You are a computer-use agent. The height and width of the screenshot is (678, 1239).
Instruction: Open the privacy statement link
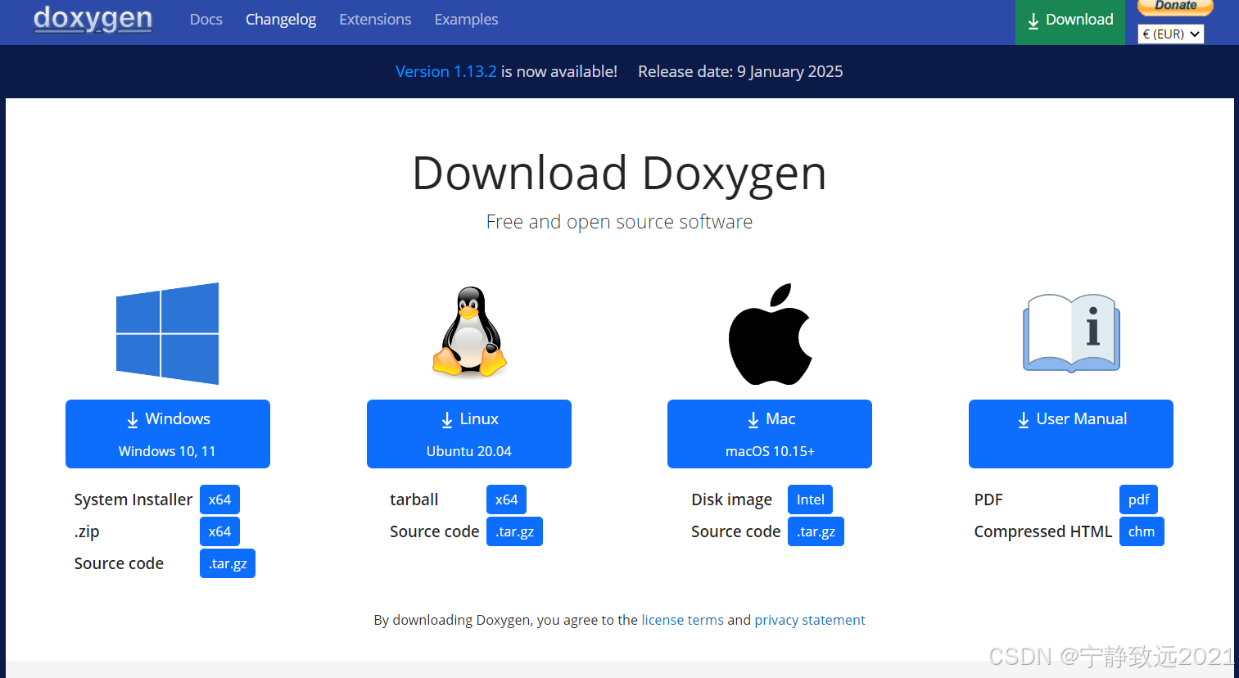pyautogui.click(x=809, y=620)
